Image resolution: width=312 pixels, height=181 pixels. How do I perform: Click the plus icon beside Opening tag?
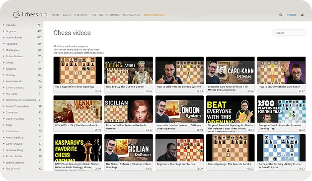click(x=3, y=25)
